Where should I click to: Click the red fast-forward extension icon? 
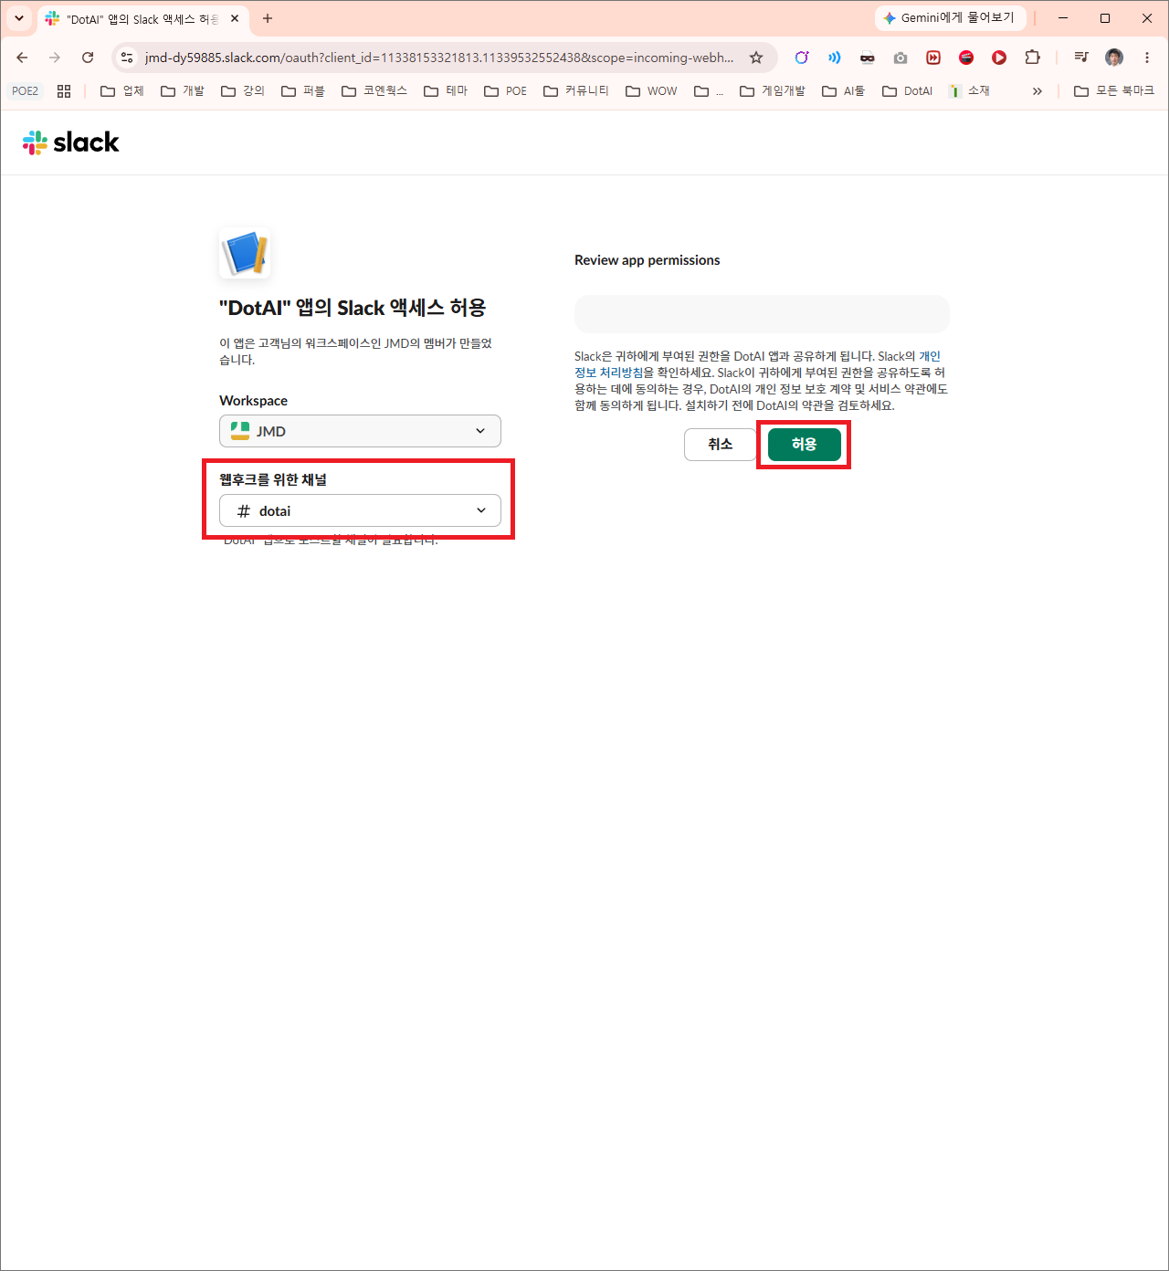[933, 58]
